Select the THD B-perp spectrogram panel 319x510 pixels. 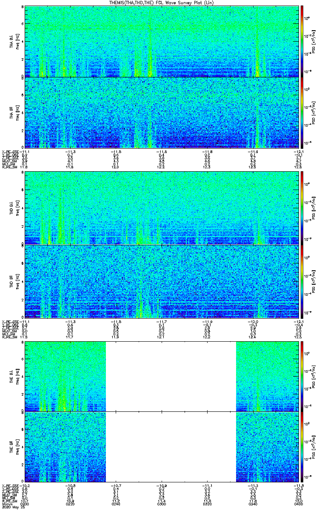(162, 208)
